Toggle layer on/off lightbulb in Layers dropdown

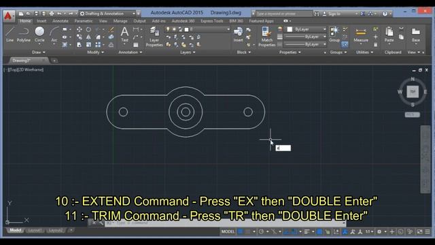(x=168, y=29)
